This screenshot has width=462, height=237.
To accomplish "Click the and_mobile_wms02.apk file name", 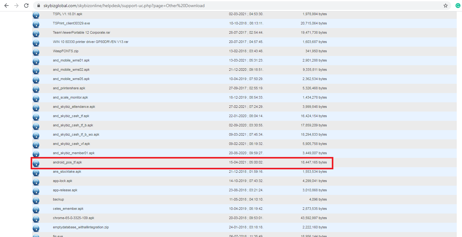I will [x=71, y=70].
